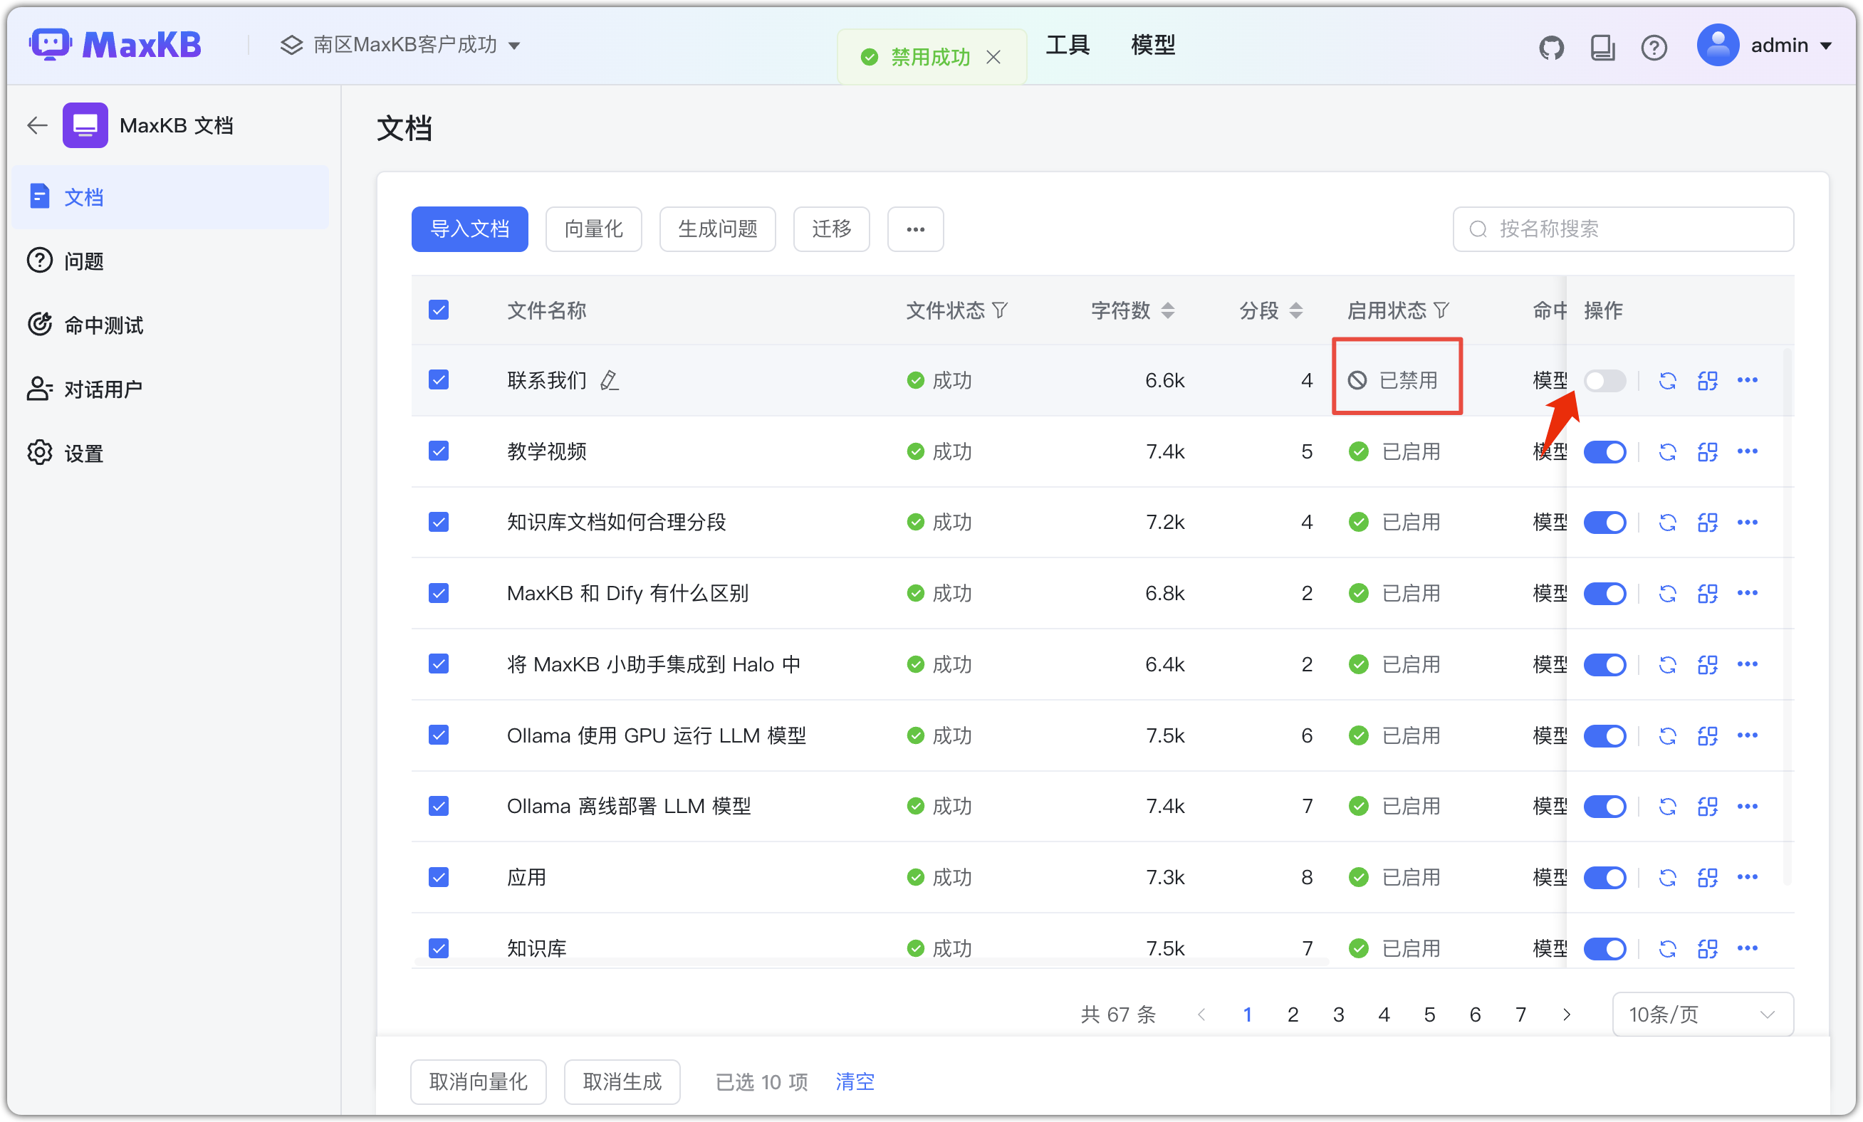Go to next page arrow
The image size is (1863, 1122).
[x=1567, y=1014]
